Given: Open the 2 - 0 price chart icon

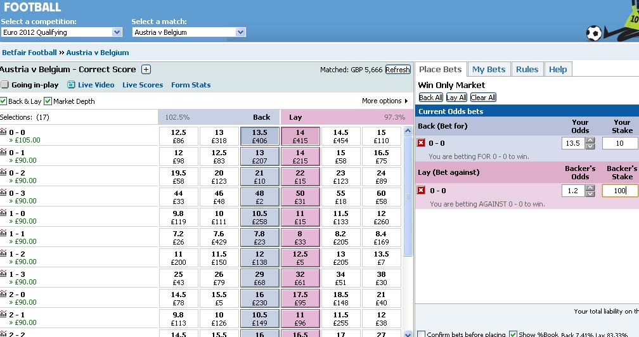Looking at the screenshot, I should coord(3,294).
